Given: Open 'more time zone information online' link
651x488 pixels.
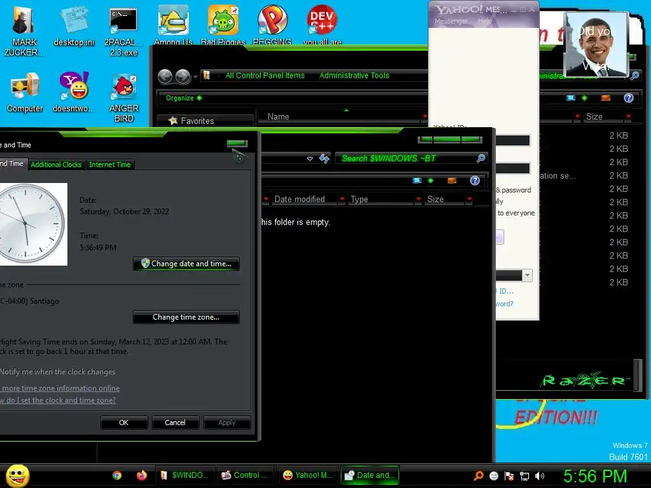Looking at the screenshot, I should 60,388.
